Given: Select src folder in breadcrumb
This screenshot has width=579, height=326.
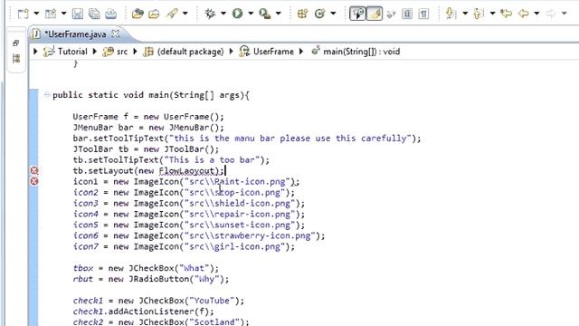Looking at the screenshot, I should click(x=122, y=52).
